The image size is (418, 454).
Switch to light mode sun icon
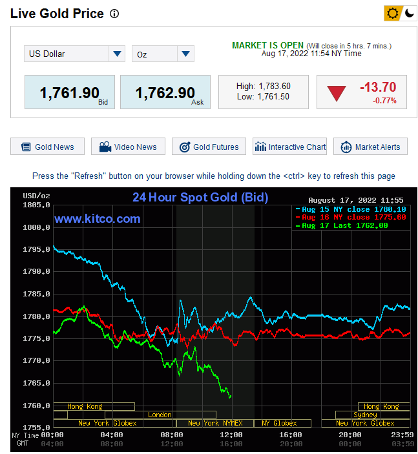click(392, 14)
